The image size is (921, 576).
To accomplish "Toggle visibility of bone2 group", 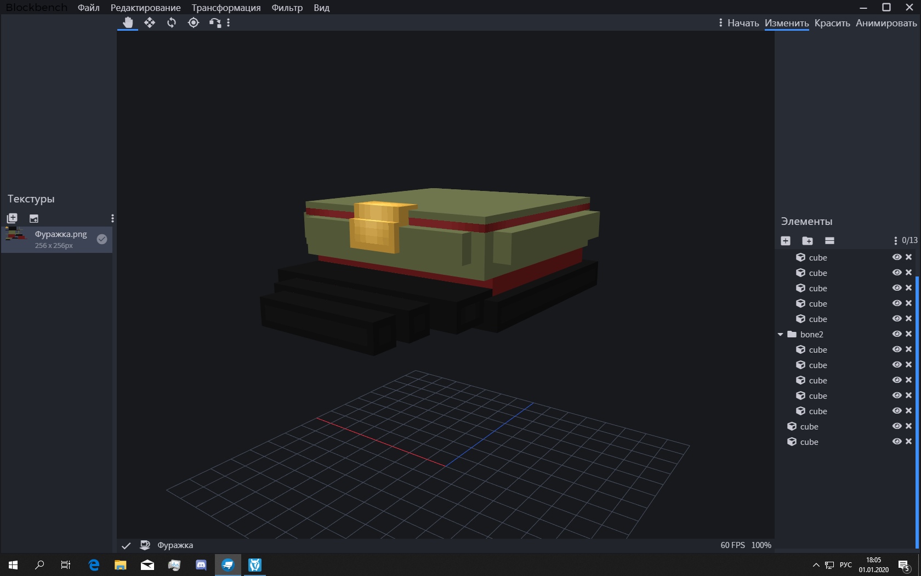I will click(897, 334).
